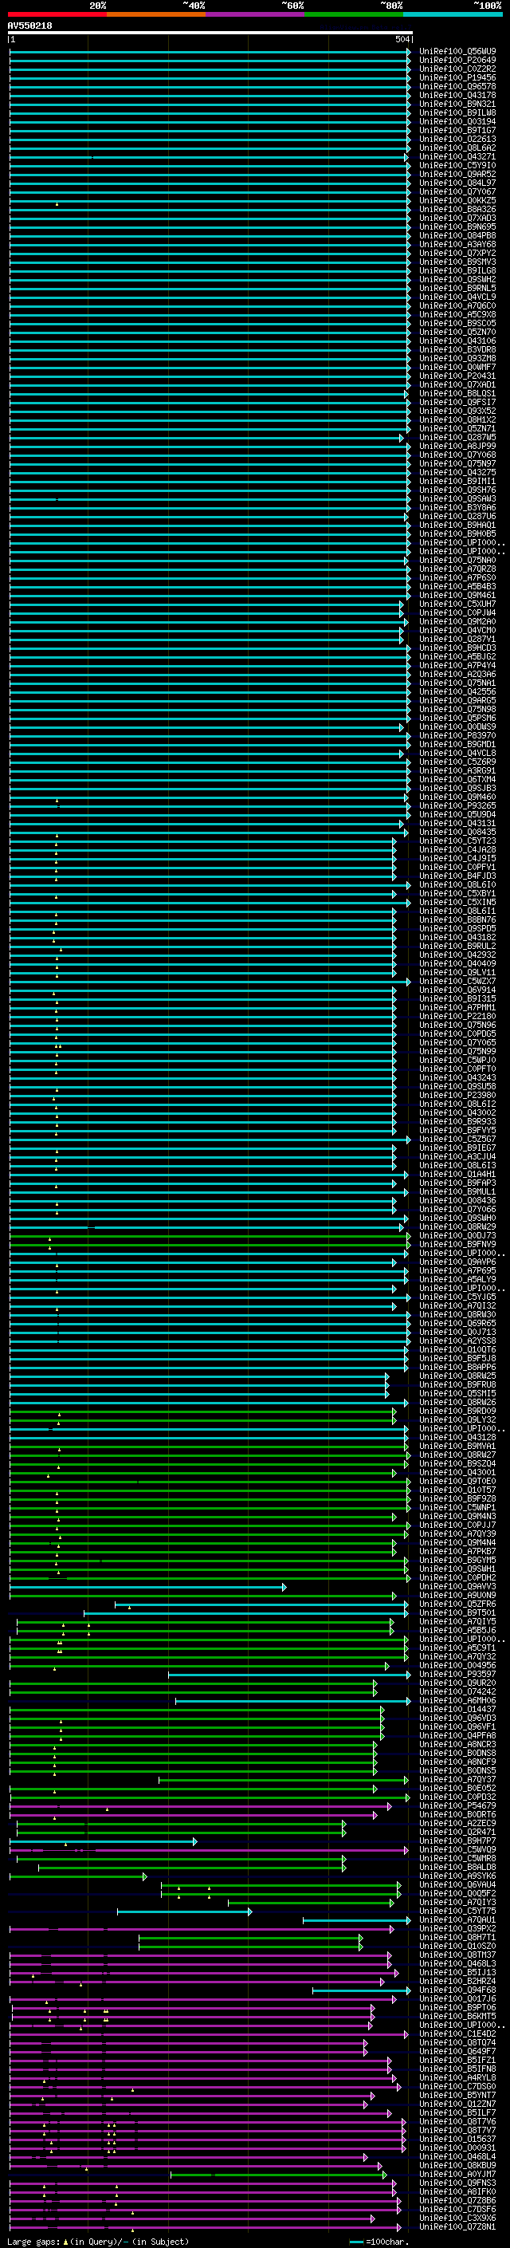Select the UniRef100_Q287W5 label
Screen dimensions: 510x2248
tap(457, 438)
